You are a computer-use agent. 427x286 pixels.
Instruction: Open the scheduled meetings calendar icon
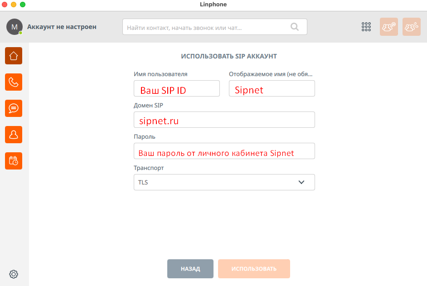(14, 161)
